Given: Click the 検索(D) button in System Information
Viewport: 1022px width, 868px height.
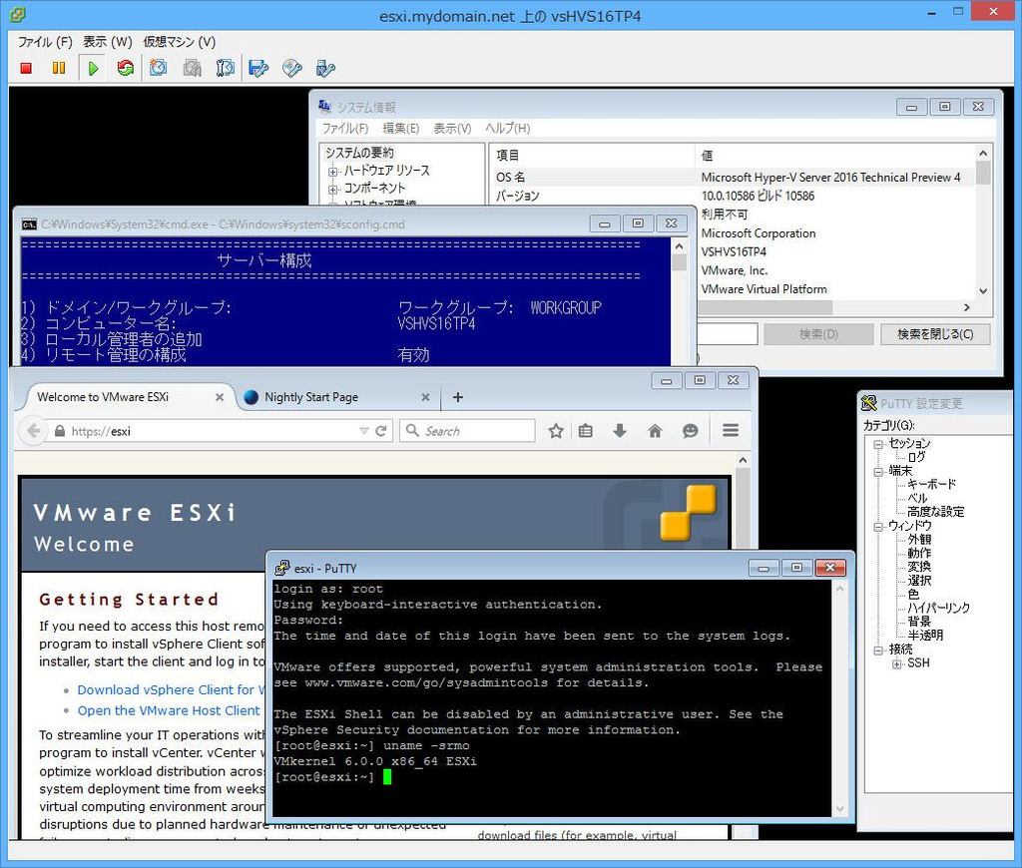Looking at the screenshot, I should click(x=818, y=334).
